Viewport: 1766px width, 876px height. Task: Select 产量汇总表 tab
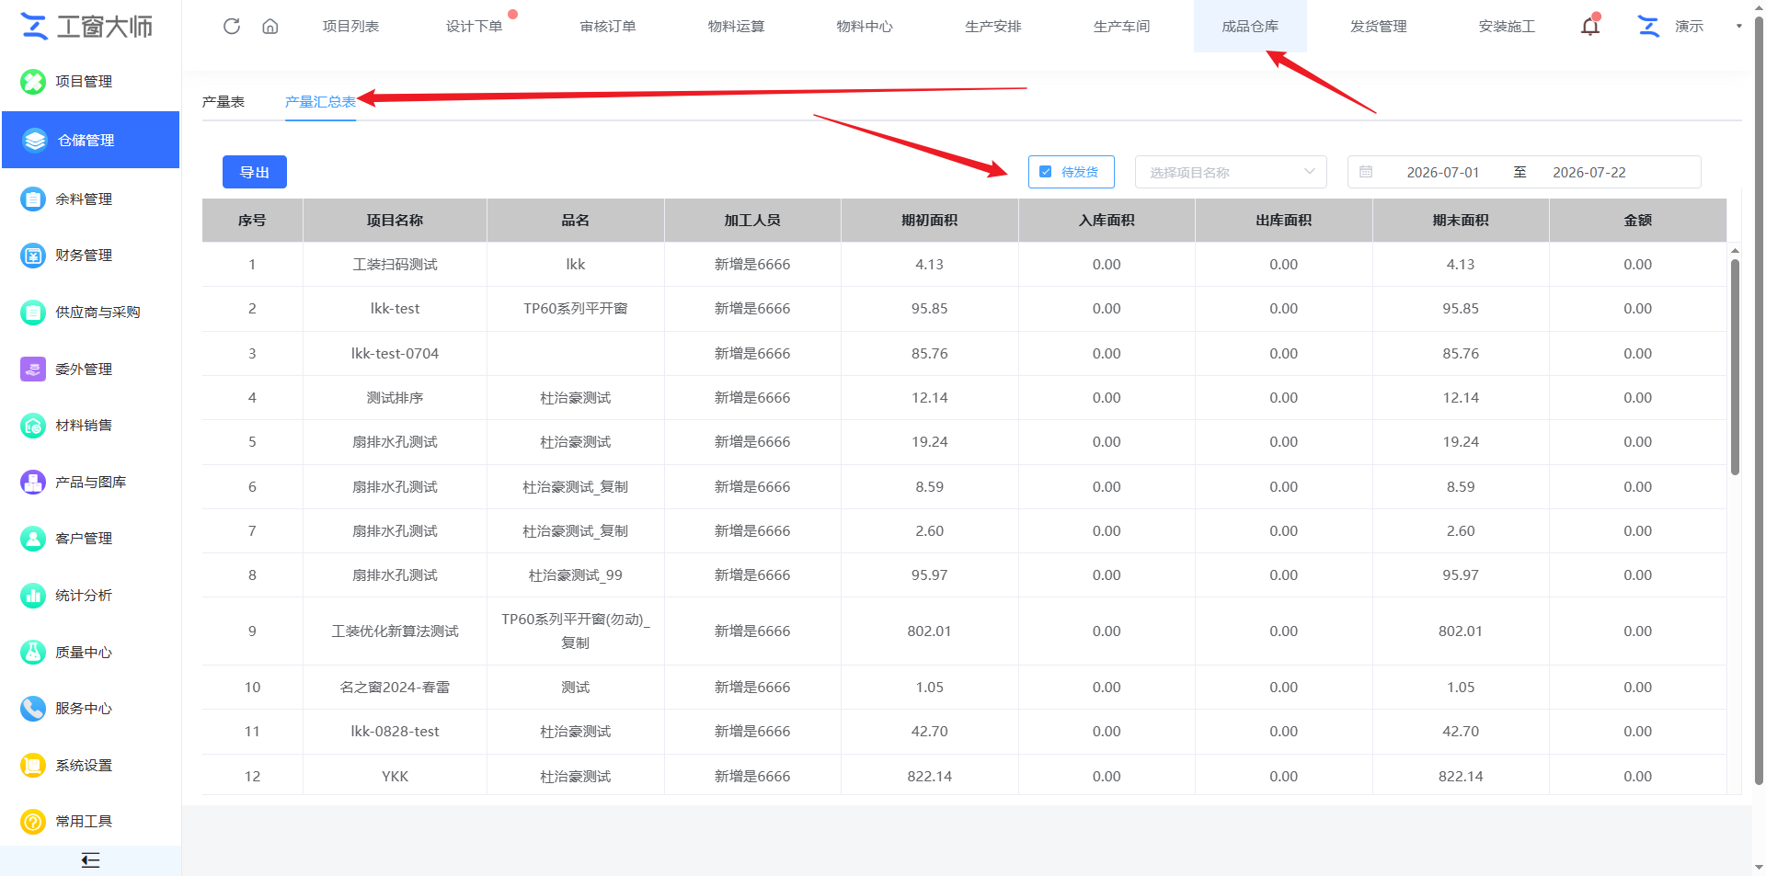[x=320, y=102]
